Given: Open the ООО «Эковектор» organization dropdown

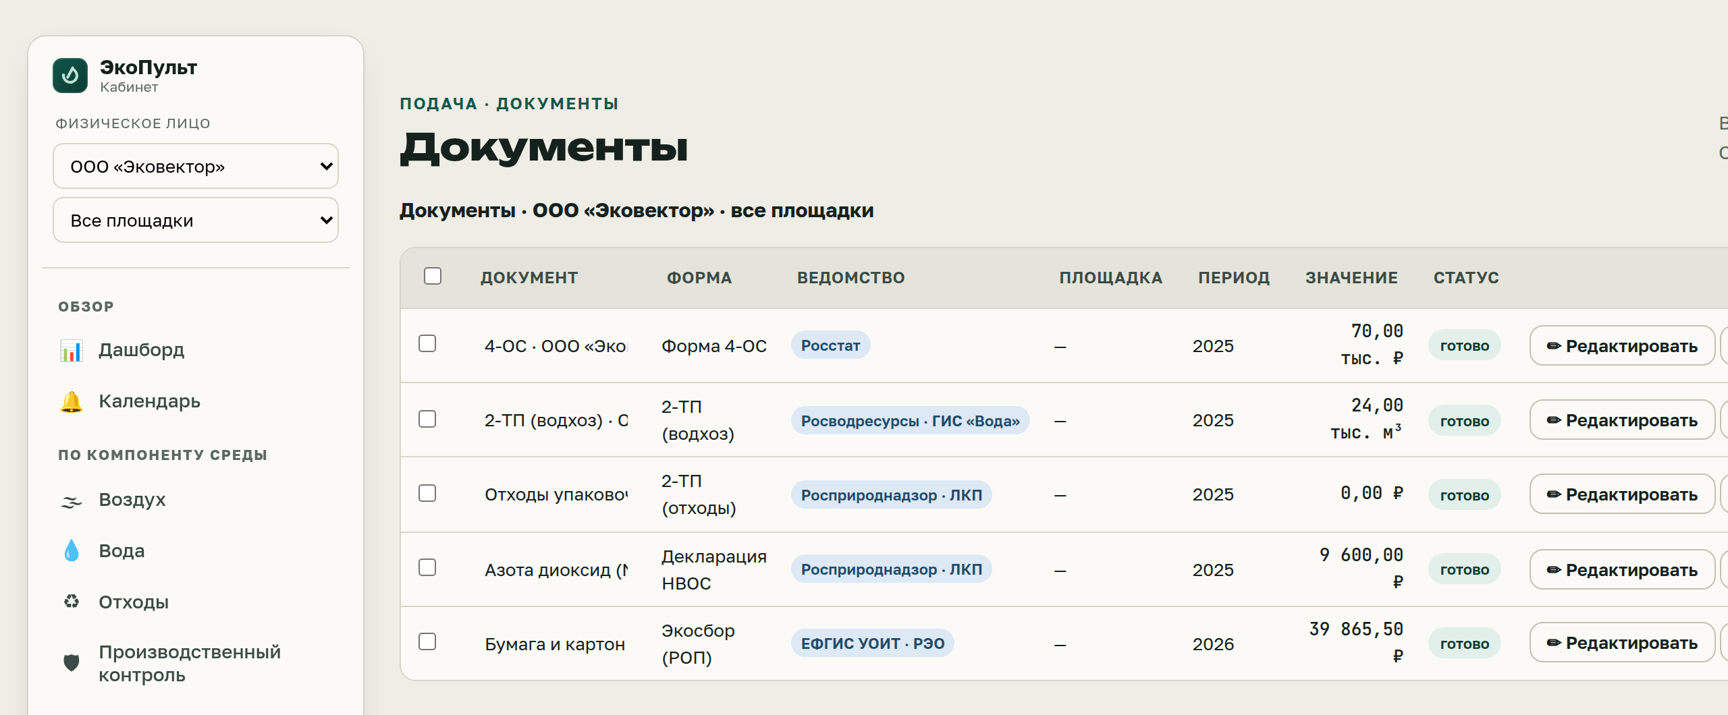Looking at the screenshot, I should point(196,166).
